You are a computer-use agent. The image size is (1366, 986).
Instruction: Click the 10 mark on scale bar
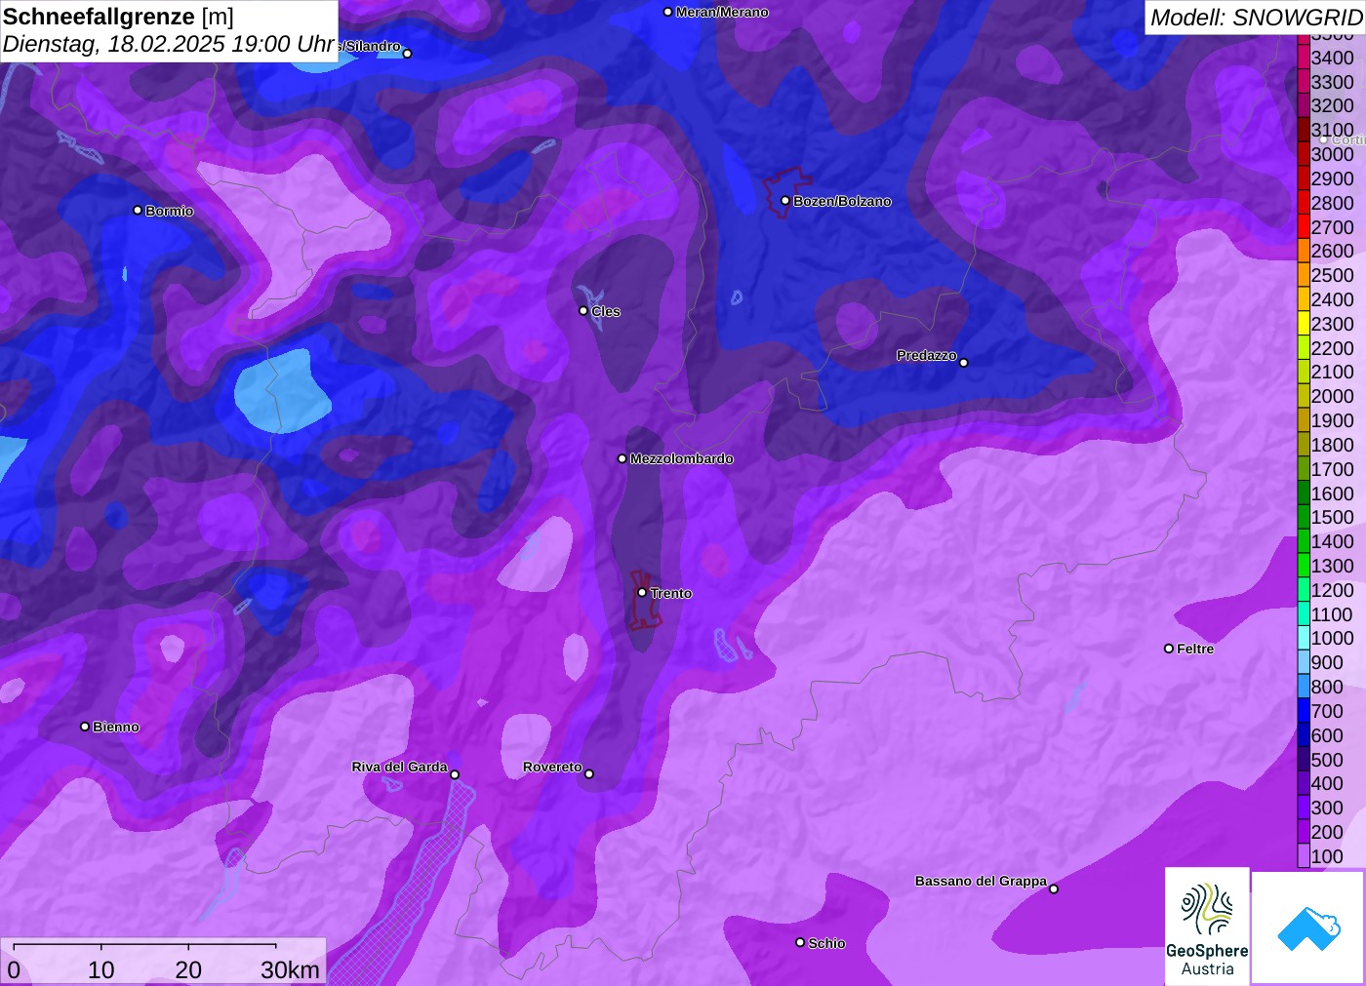tap(101, 969)
